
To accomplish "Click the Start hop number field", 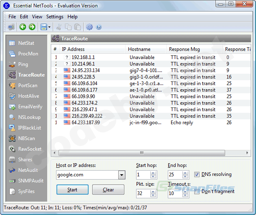I will click(x=143, y=175).
